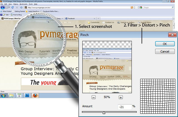The height and width of the screenshot is (117, 178).
Task: Click Cancel in the Pinch dialog
Action: [x=165, y=52]
